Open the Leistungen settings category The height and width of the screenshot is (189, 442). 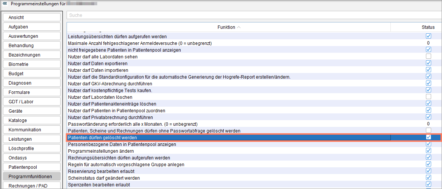pos(31,139)
